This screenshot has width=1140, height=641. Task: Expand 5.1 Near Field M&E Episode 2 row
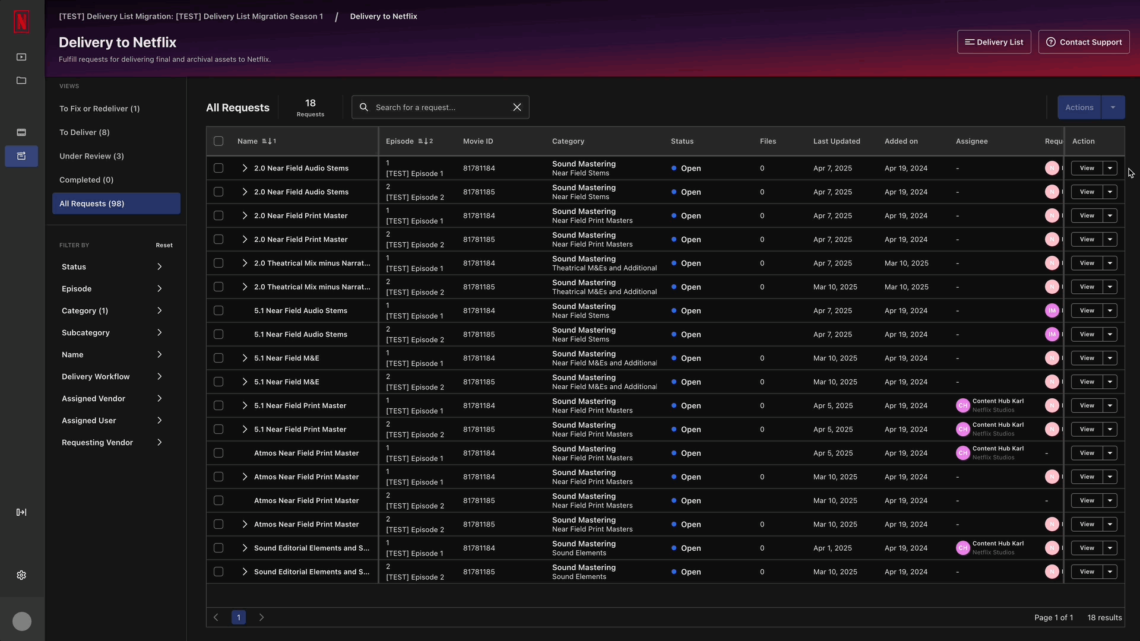245,382
